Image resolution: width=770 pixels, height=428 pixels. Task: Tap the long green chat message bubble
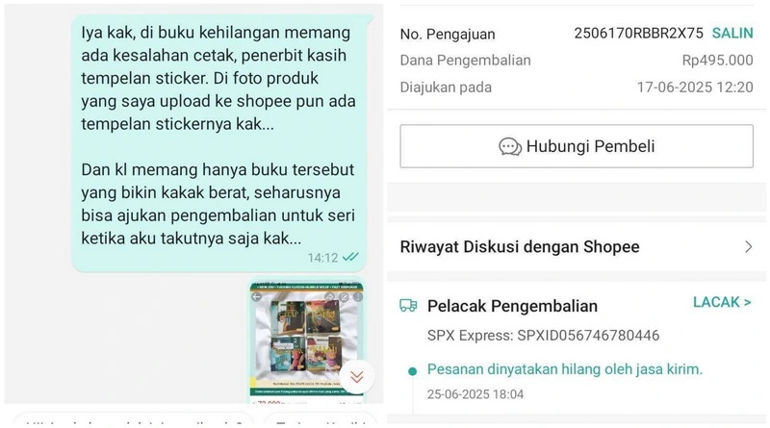click(219, 143)
